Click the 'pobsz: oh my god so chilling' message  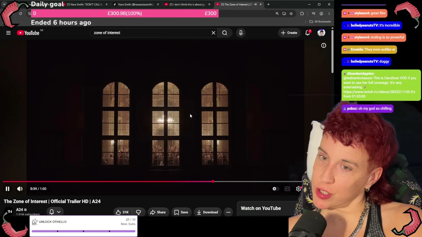367,109
